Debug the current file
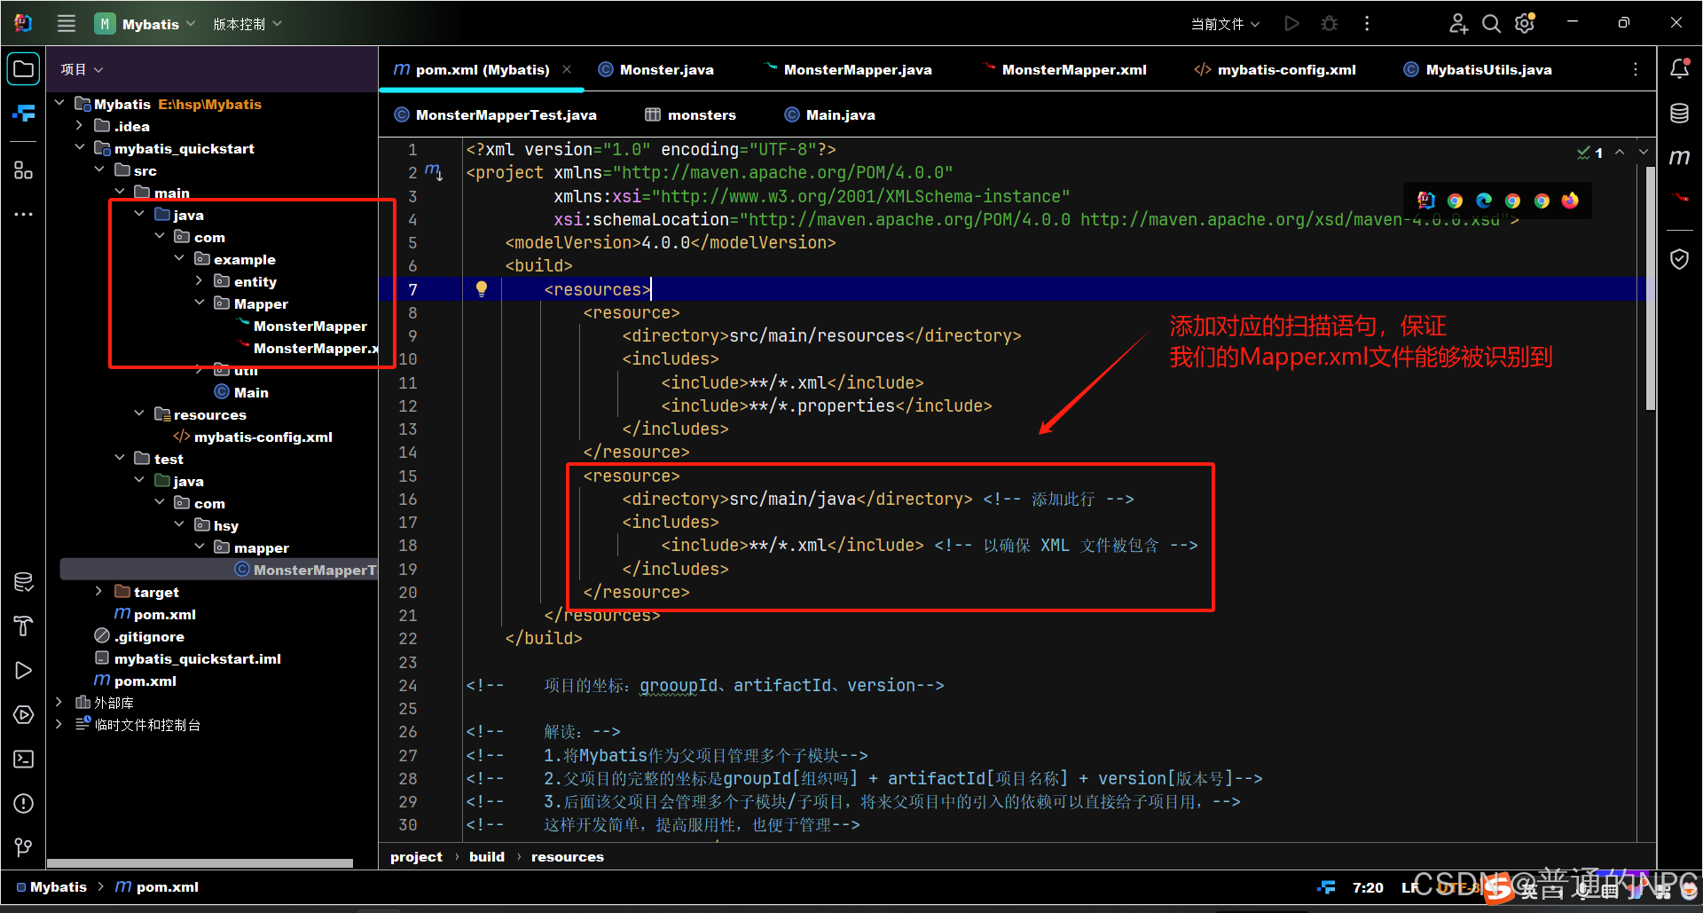The width and height of the screenshot is (1703, 913). click(1330, 24)
